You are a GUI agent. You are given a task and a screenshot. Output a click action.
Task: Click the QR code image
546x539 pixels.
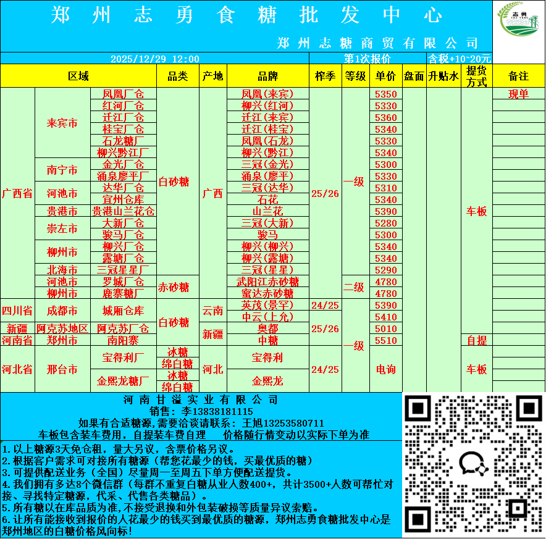[472, 464]
